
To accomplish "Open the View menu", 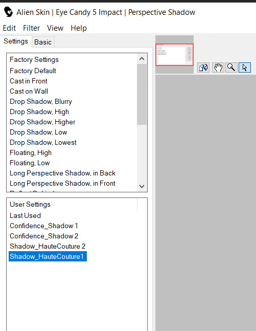I will [55, 28].
